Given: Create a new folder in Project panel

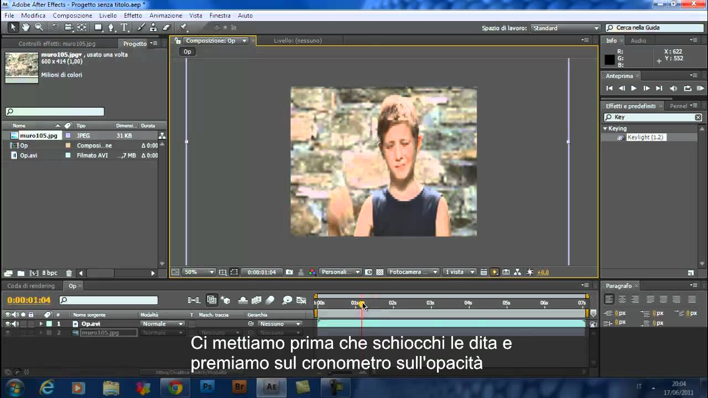Looking at the screenshot, I should click(x=20, y=273).
